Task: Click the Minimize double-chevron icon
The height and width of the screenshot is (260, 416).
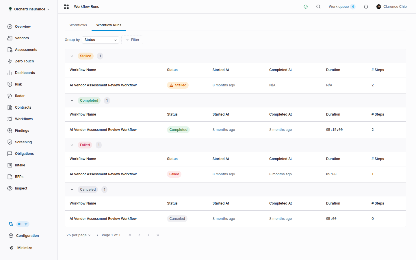Action: click(x=11, y=248)
